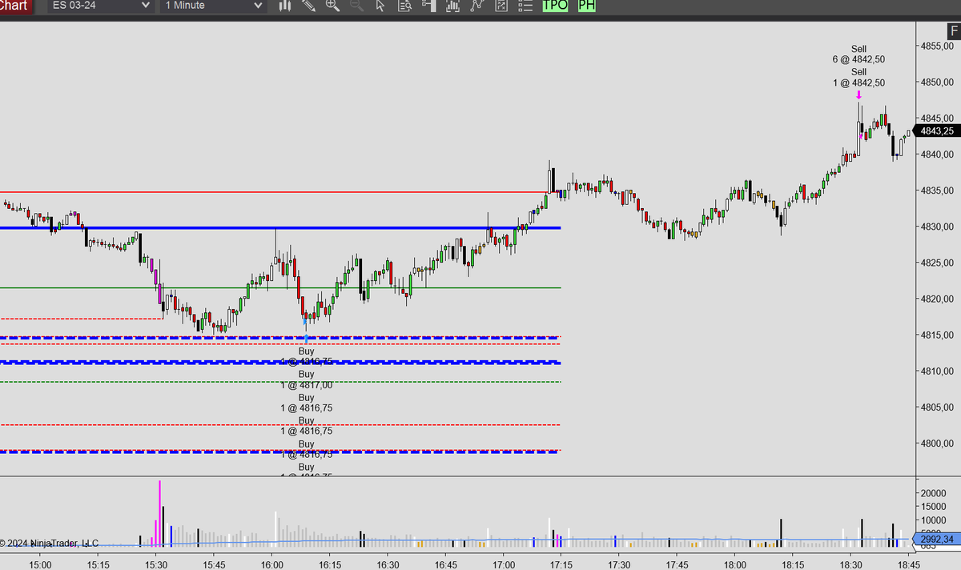Open the ES 03-24 instrument dropdown
This screenshot has height=570, width=961.
pos(99,6)
